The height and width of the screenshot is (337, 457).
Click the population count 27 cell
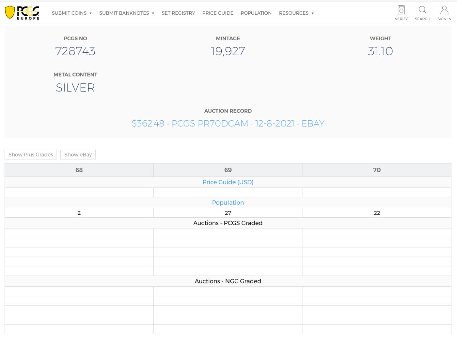coord(228,213)
